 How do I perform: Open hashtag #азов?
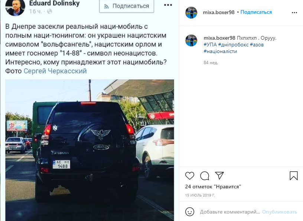coord(257,44)
